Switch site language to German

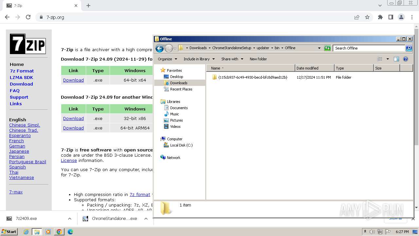click(x=17, y=146)
